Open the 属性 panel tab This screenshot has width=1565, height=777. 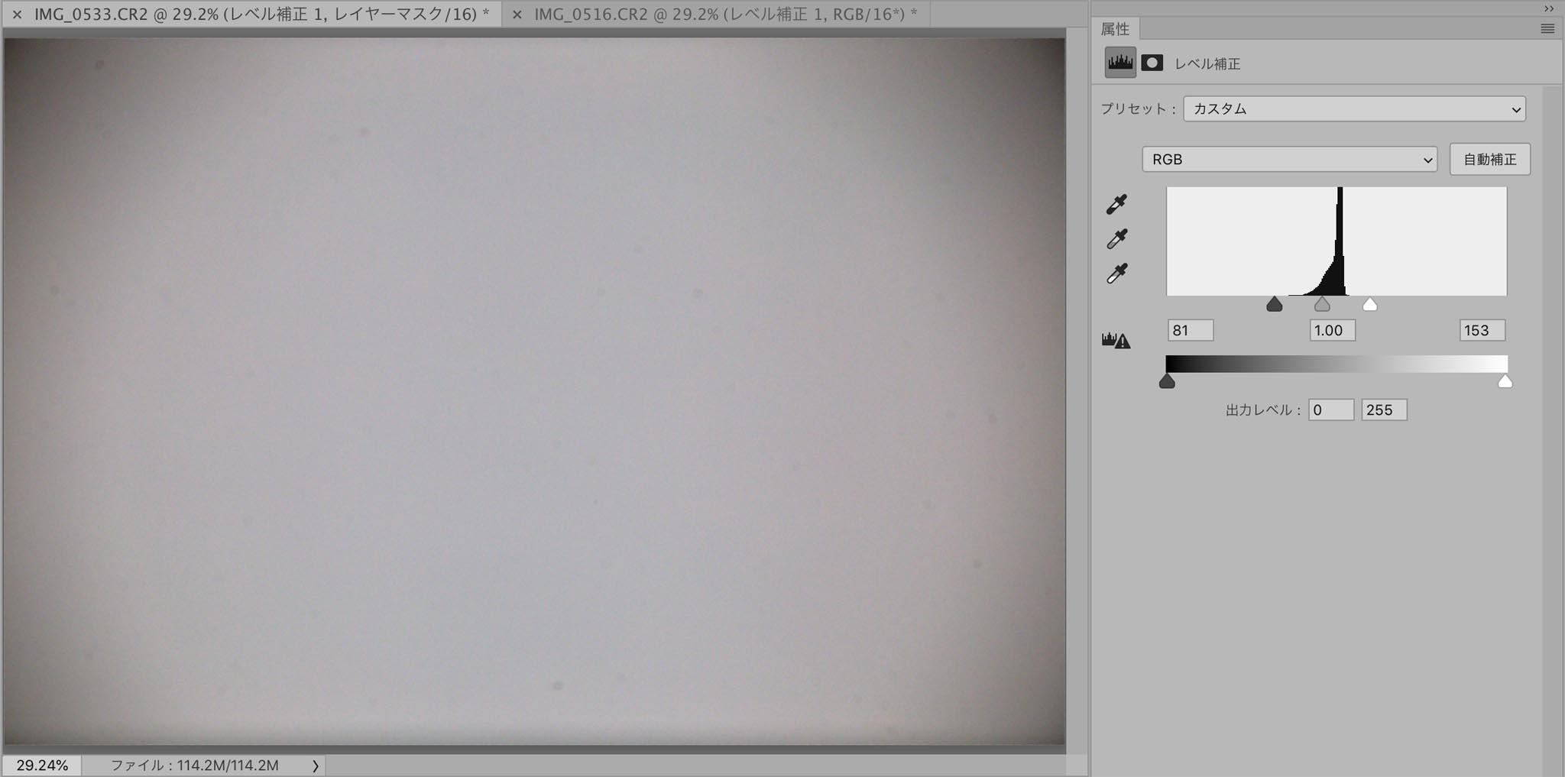[1115, 29]
